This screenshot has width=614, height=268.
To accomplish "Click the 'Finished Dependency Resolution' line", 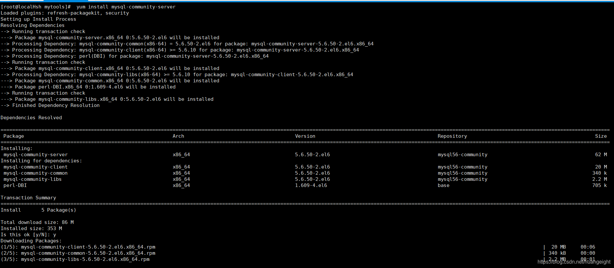I will tap(50, 105).
